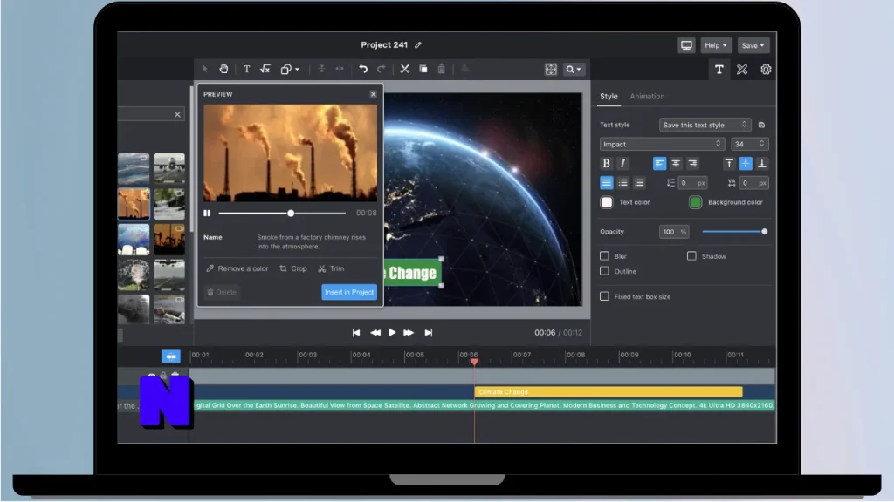Apply numbered list style
Image resolution: width=894 pixels, height=502 pixels.
pyautogui.click(x=639, y=183)
